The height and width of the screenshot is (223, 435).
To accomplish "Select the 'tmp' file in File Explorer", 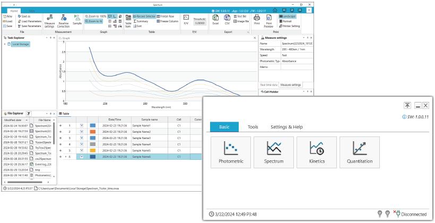I will click(x=38, y=169).
